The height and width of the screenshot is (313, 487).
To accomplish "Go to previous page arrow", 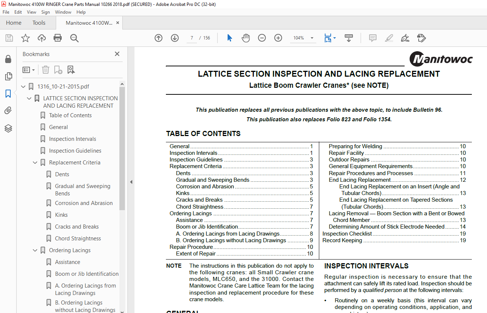I will (x=159, y=38).
